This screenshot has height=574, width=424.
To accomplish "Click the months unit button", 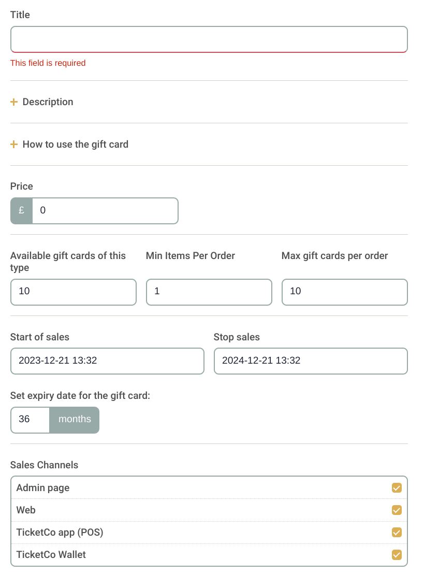I will coord(75,420).
